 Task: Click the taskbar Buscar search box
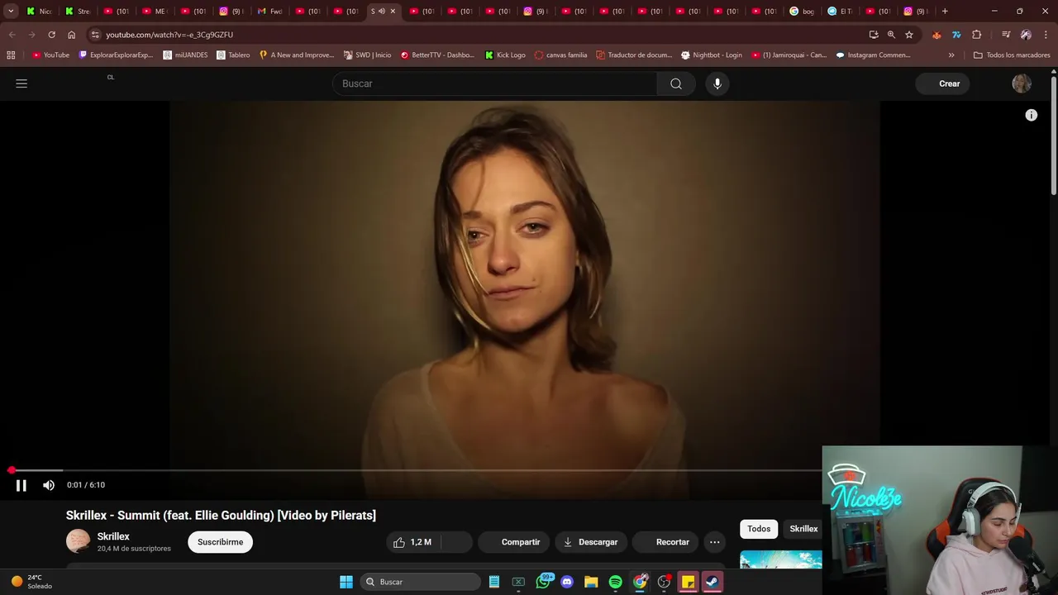click(420, 582)
